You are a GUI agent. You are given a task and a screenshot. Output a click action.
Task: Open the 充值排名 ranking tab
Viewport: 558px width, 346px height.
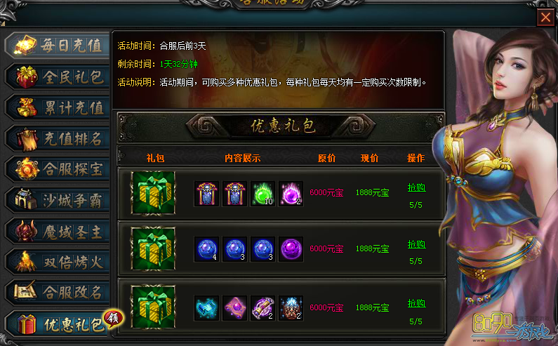[58, 138]
